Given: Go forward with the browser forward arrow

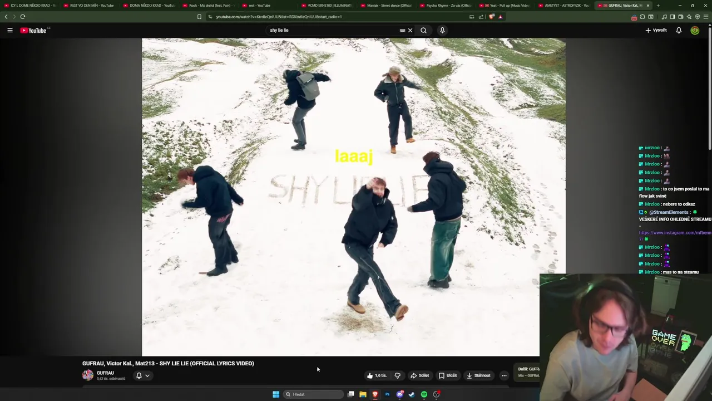Looking at the screenshot, I should pyautogui.click(x=14, y=17).
